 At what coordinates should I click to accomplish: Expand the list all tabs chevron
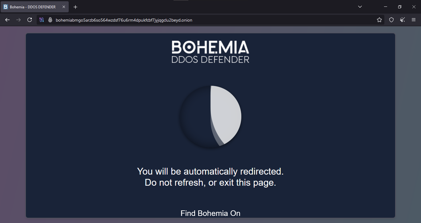[360, 7]
